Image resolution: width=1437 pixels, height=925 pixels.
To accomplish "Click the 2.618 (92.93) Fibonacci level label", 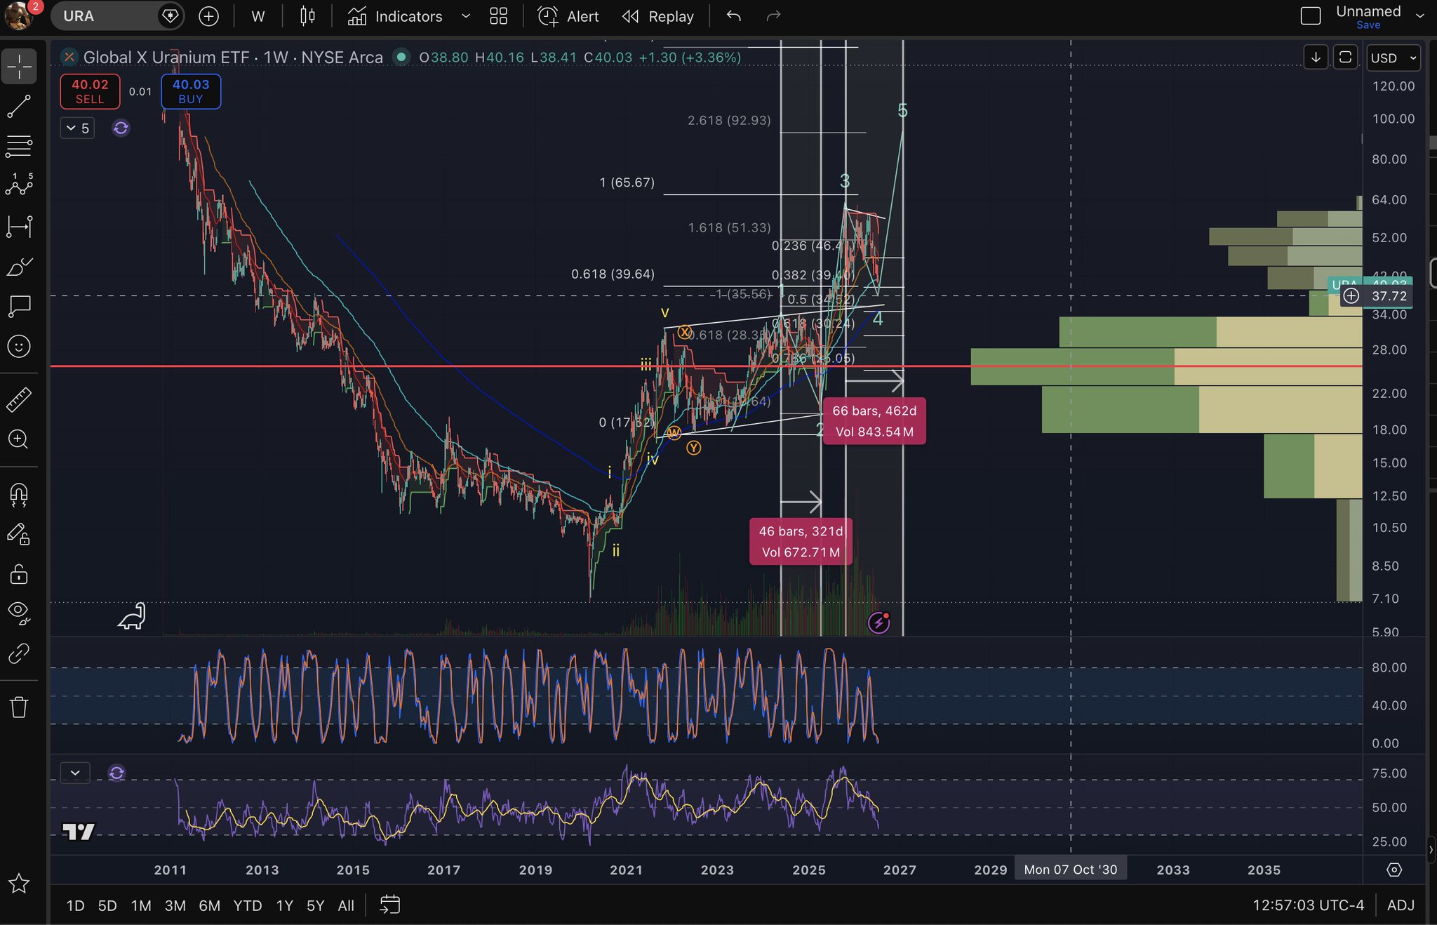I will (x=729, y=120).
